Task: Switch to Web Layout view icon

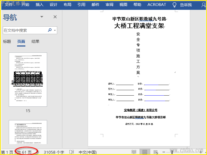Action: pos(156,152)
